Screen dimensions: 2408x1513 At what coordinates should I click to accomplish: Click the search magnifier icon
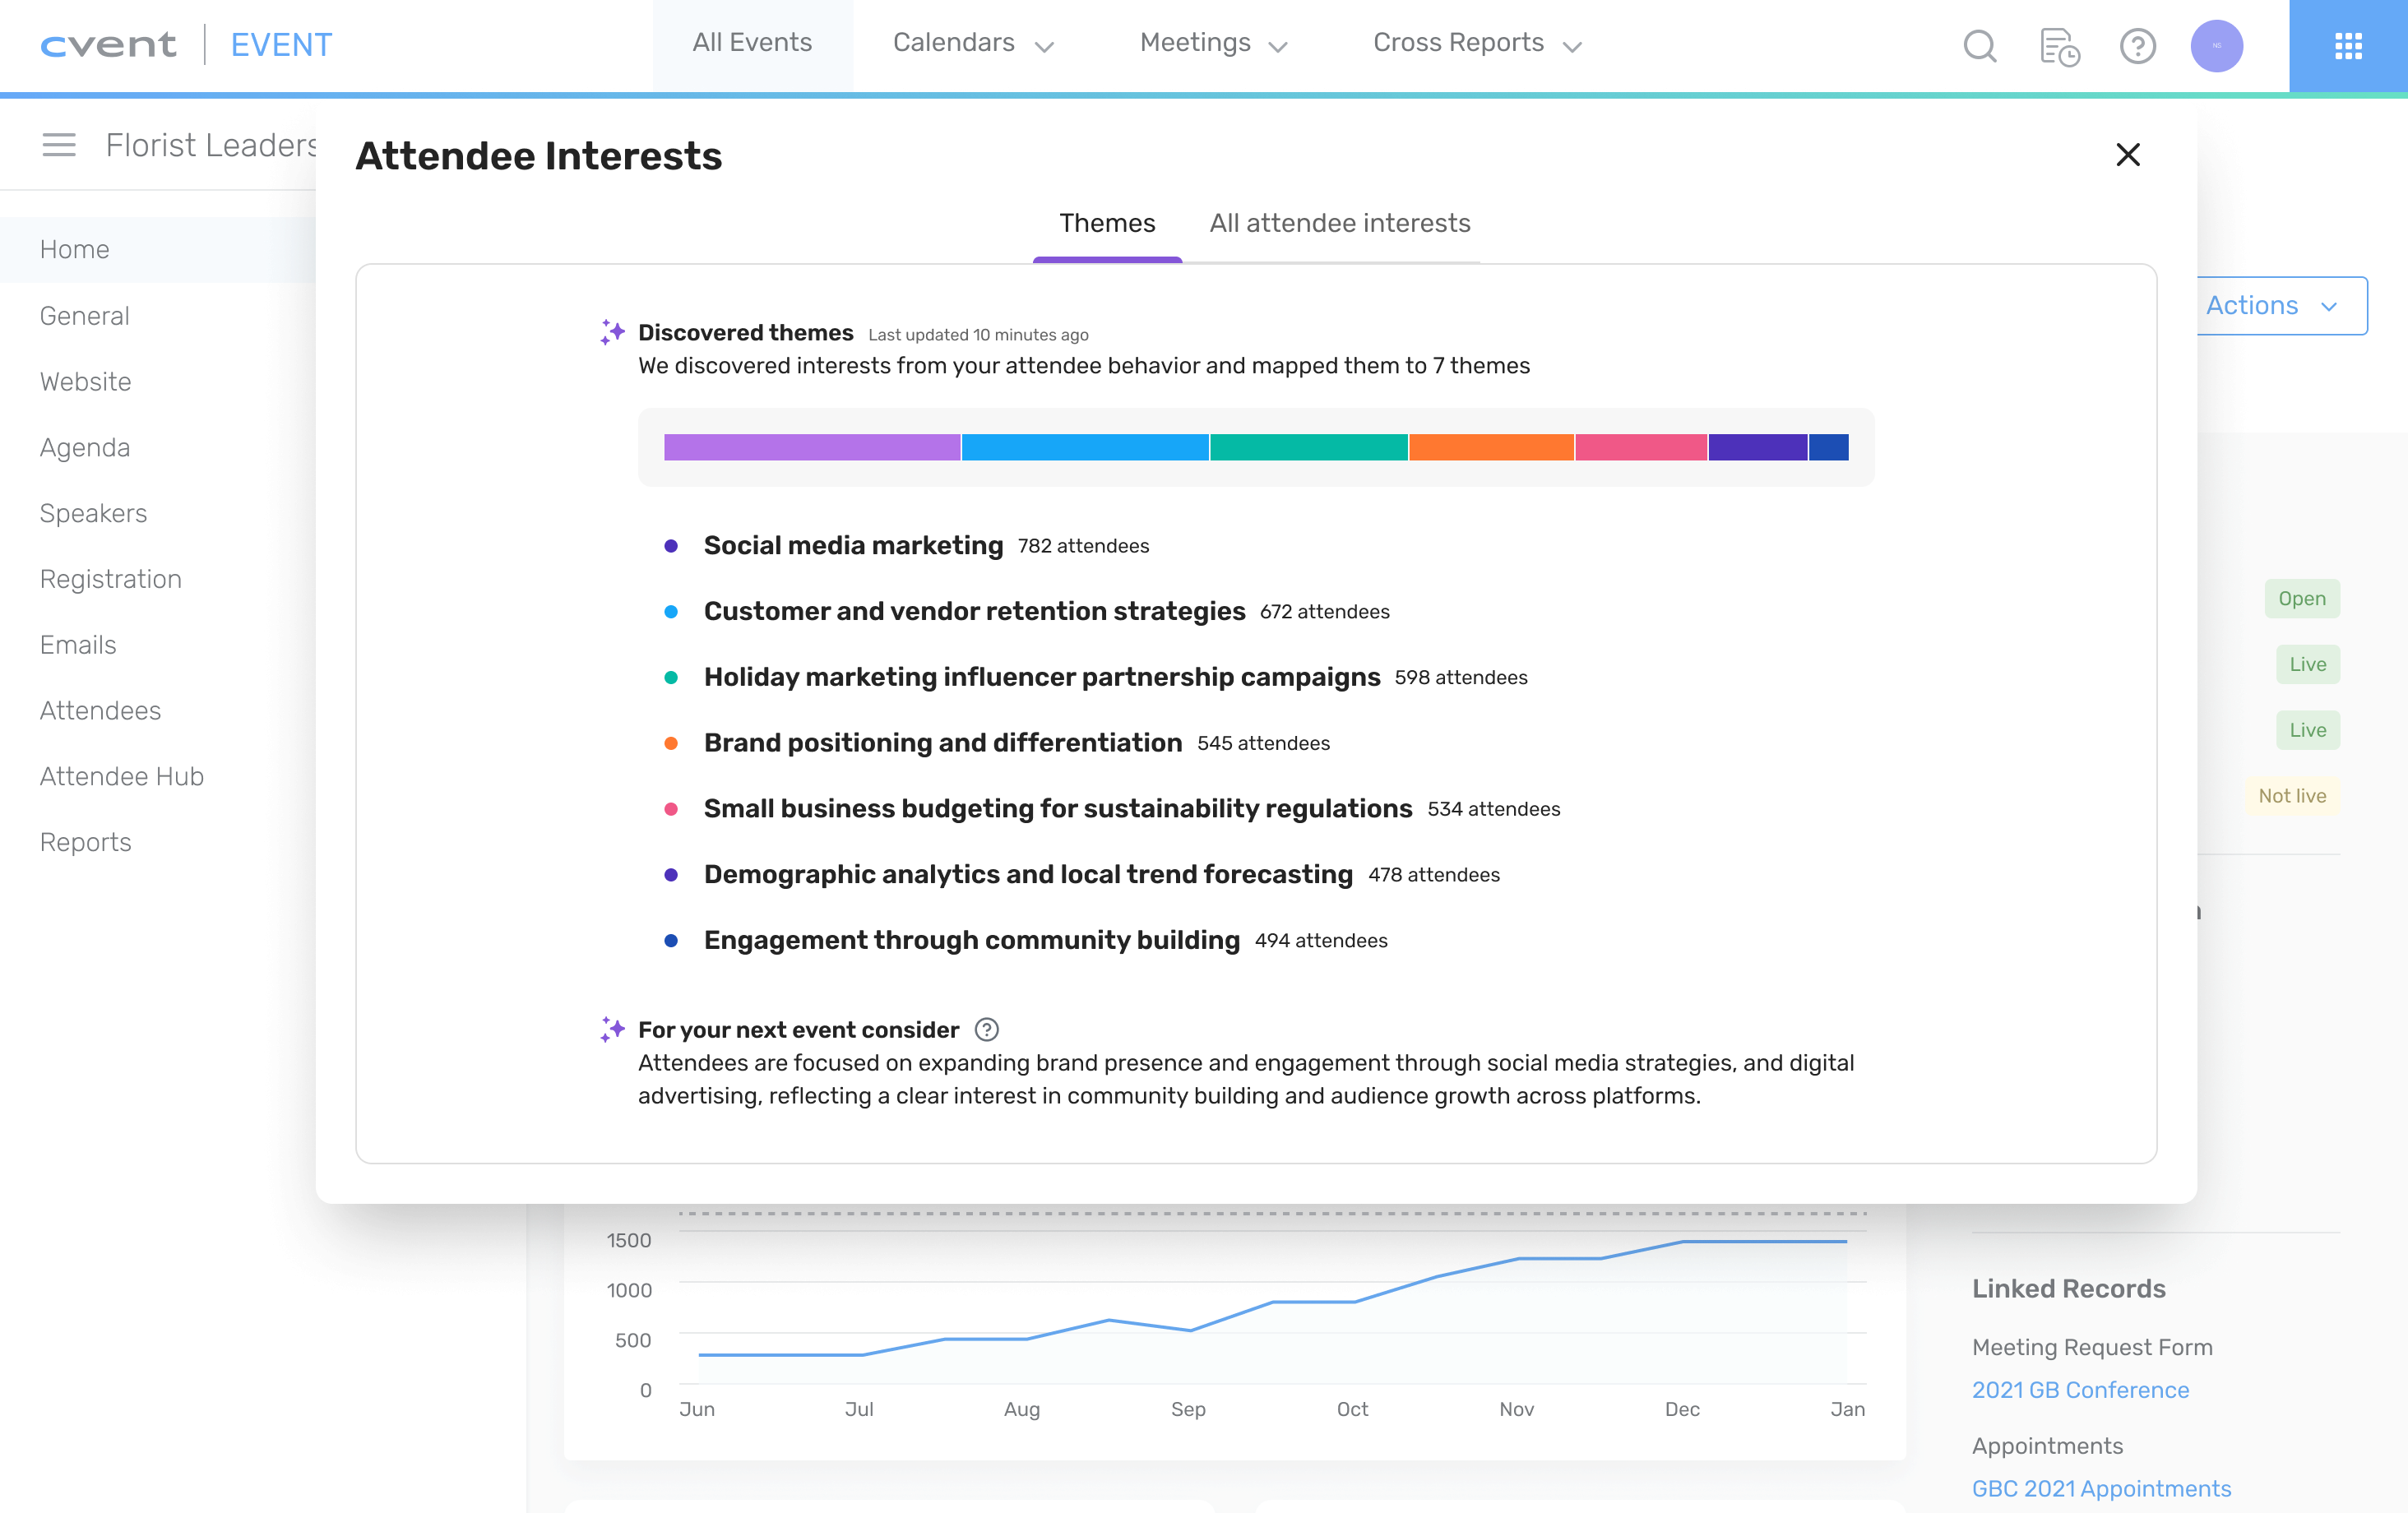point(1979,46)
